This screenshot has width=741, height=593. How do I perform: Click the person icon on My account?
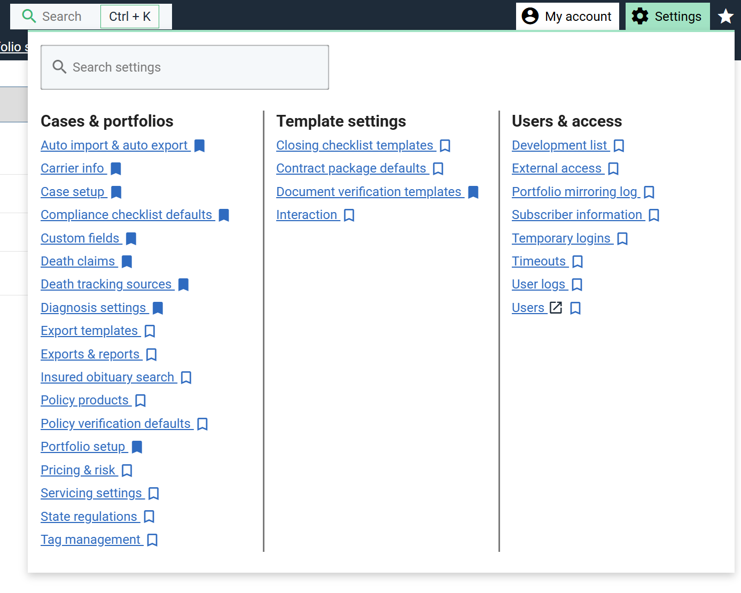coord(530,17)
